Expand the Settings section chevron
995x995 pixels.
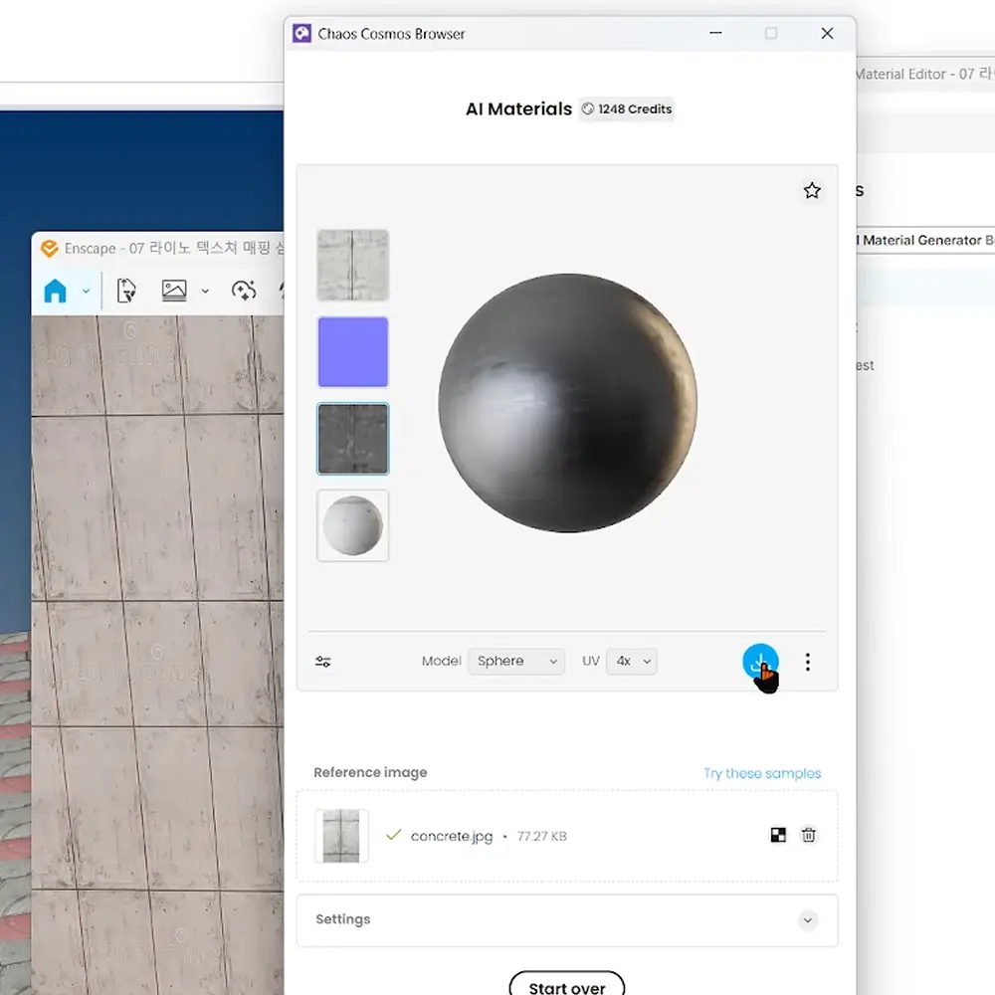pos(808,920)
